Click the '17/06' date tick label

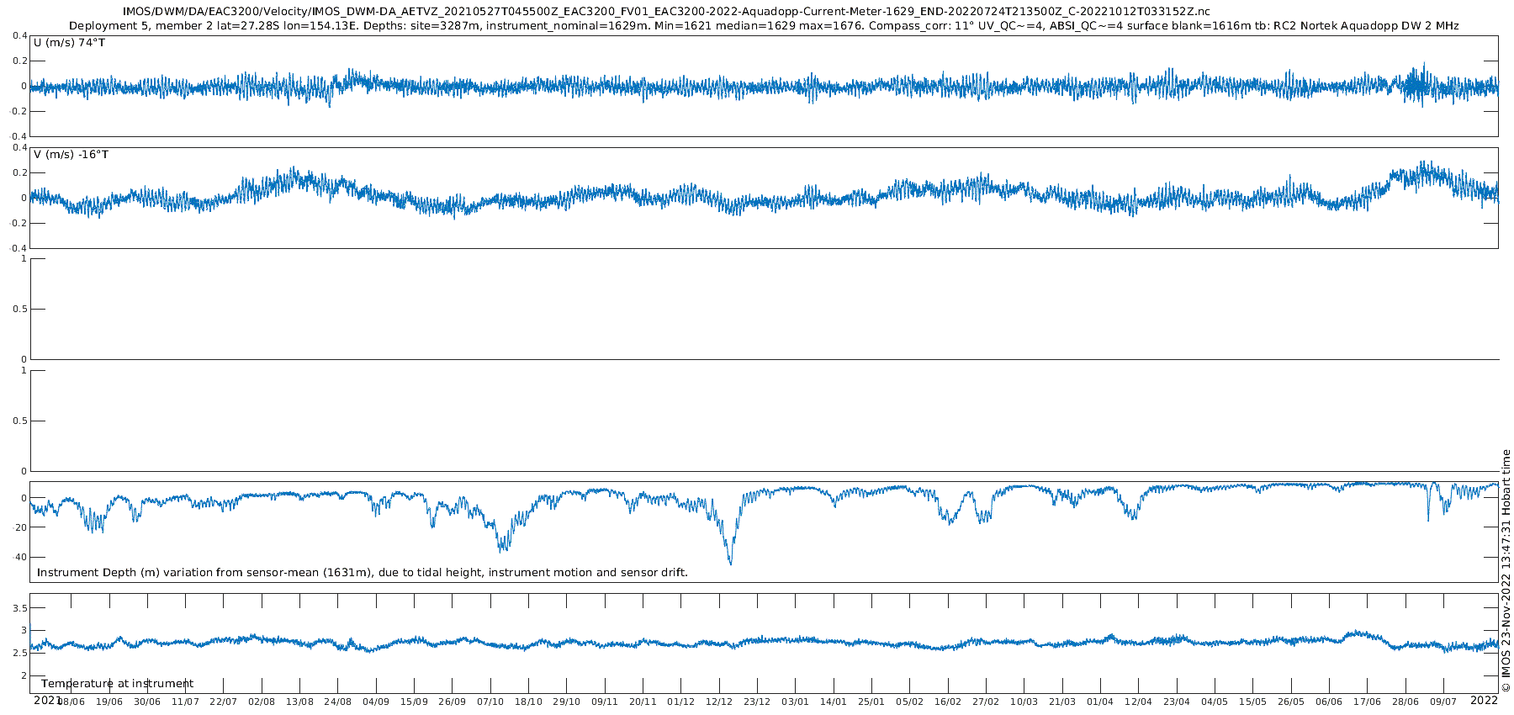1367,702
